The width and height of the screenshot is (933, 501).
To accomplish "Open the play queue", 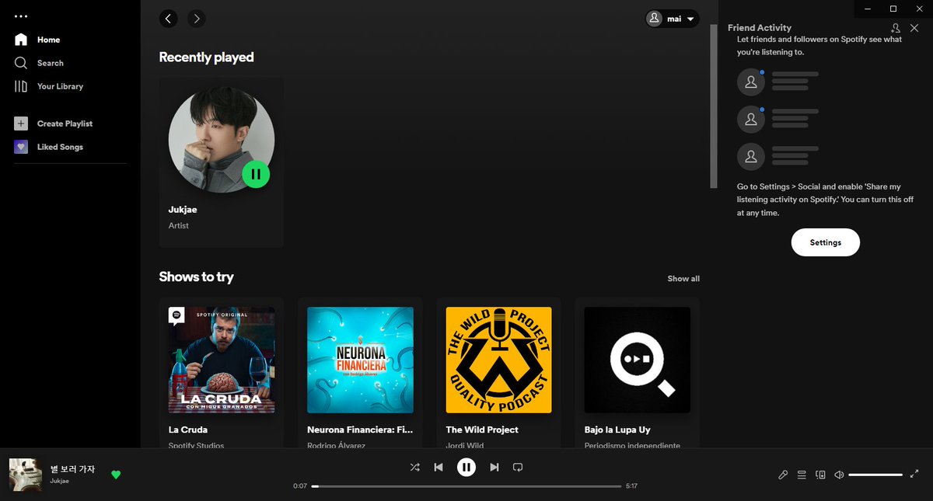I will (x=802, y=475).
